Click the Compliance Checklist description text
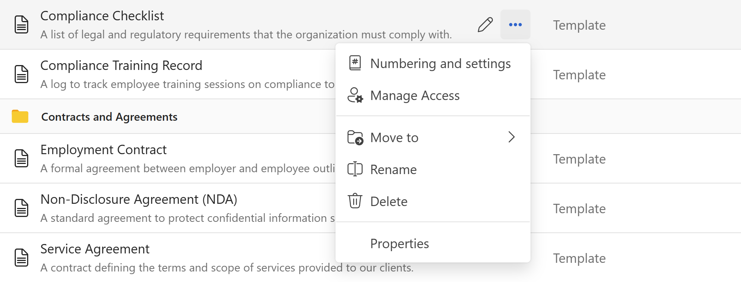 click(x=246, y=35)
